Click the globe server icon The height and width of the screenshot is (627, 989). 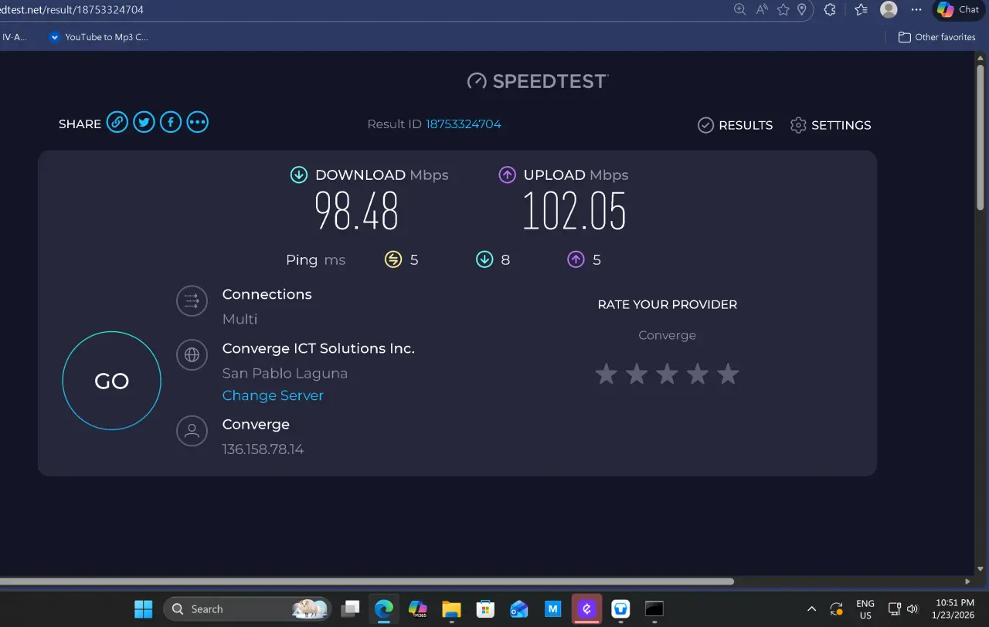(x=192, y=355)
